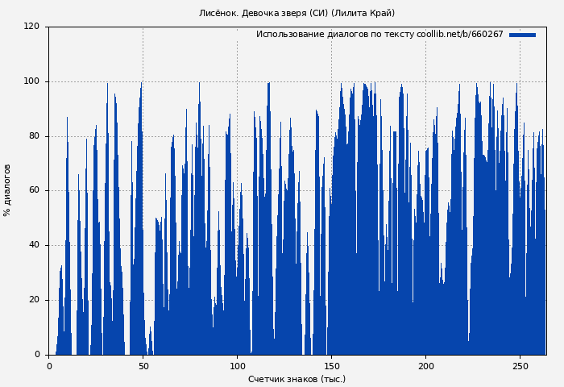The image size is (564, 387).
Task: Select the 20 tick label on the y-axis
Action: (34, 300)
